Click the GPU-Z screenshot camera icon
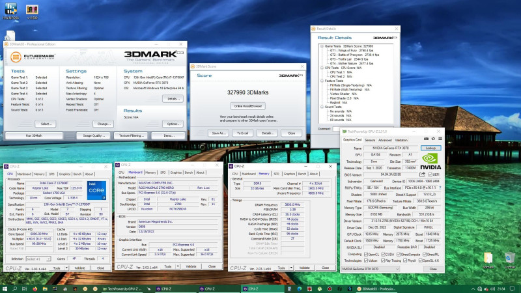The width and height of the screenshot is (521, 293). [x=427, y=139]
